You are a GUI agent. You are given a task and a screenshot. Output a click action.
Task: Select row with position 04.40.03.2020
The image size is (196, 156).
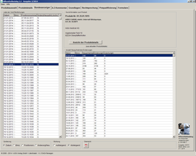[31, 36]
